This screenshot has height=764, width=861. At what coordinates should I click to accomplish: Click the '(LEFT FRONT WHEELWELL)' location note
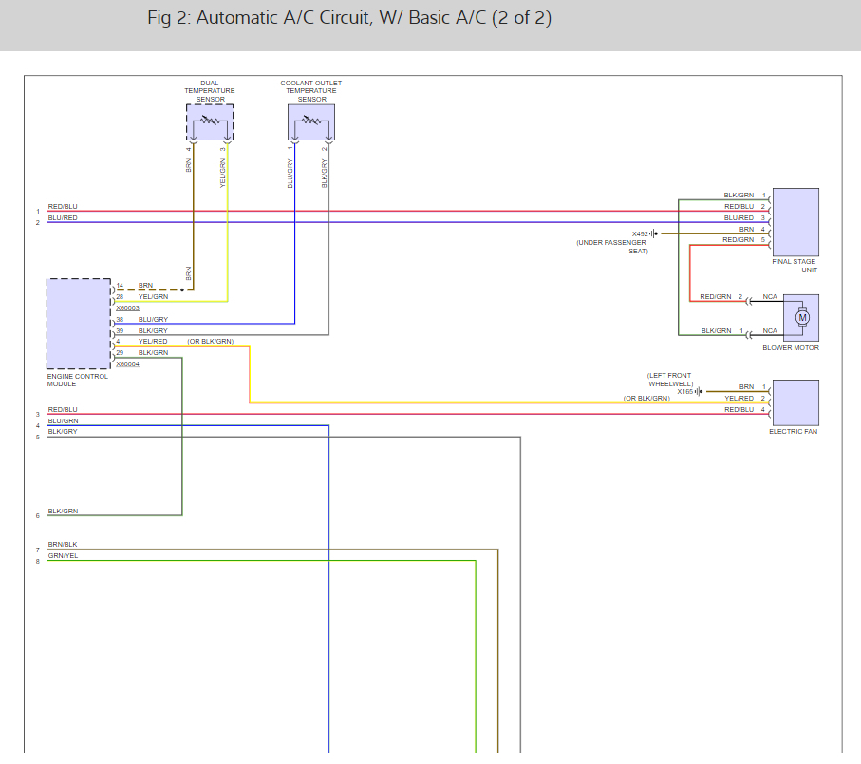pos(670,379)
